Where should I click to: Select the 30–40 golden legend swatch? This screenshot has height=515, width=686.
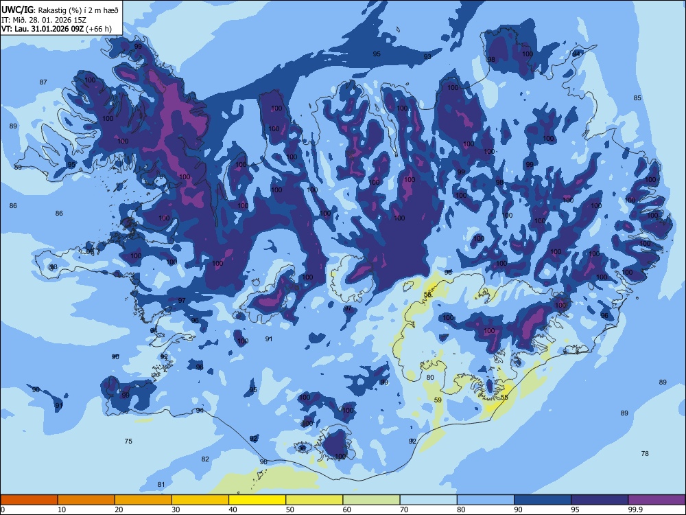200,500
